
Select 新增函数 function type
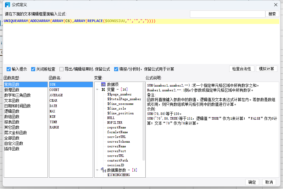tap(26, 90)
